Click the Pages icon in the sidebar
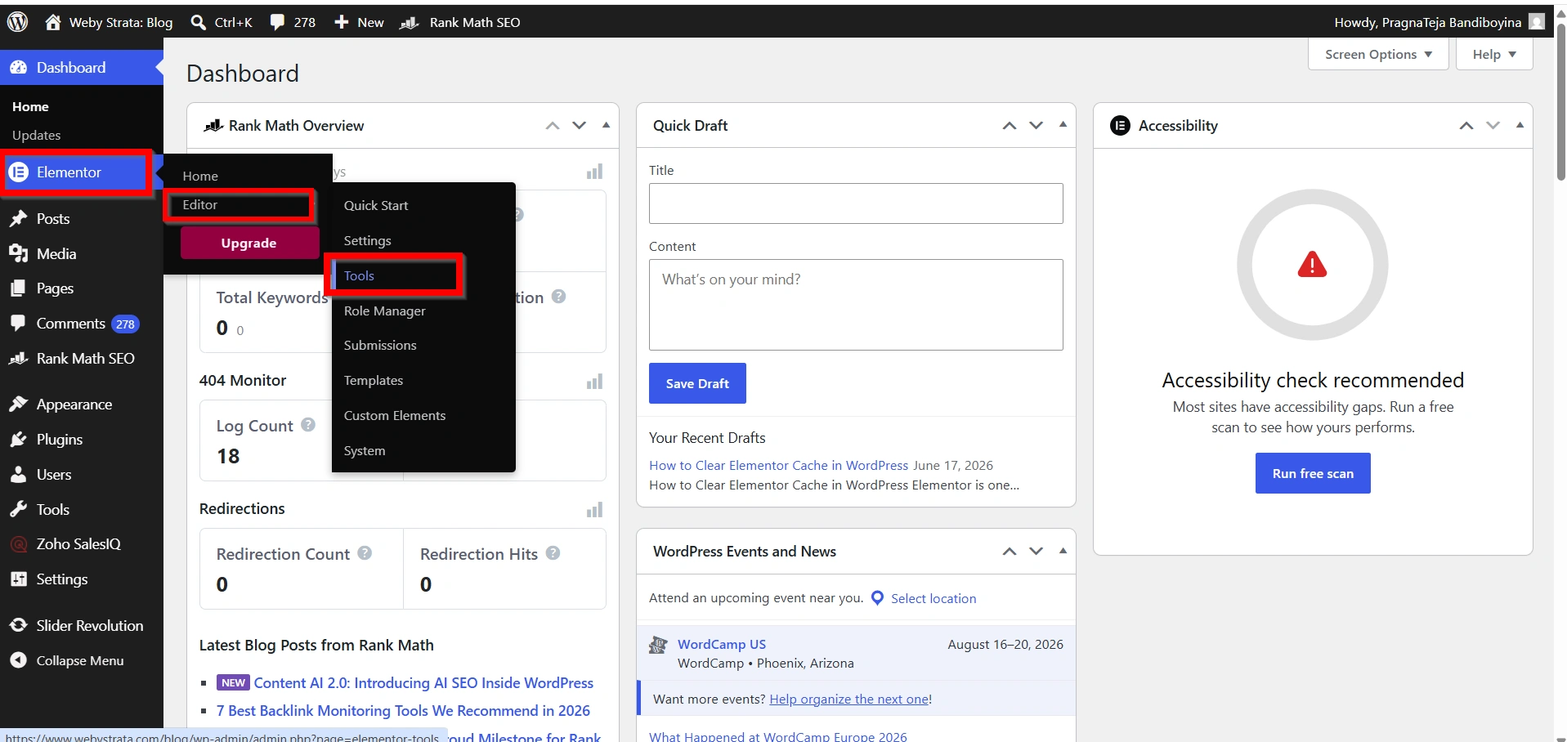The width and height of the screenshot is (1567, 742). 18,288
